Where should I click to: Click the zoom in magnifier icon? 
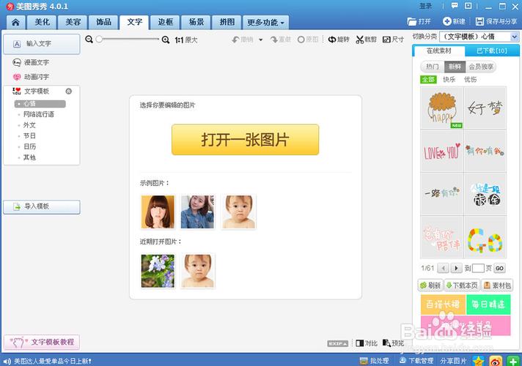click(x=166, y=40)
